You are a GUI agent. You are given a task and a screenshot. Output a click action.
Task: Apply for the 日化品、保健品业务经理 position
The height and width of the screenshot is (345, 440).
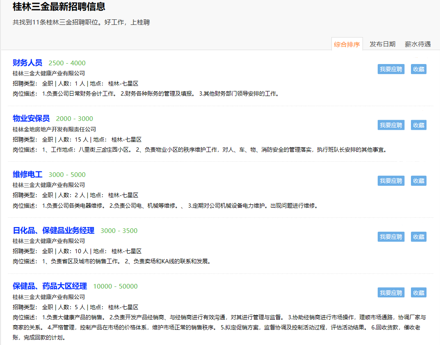[x=391, y=237]
